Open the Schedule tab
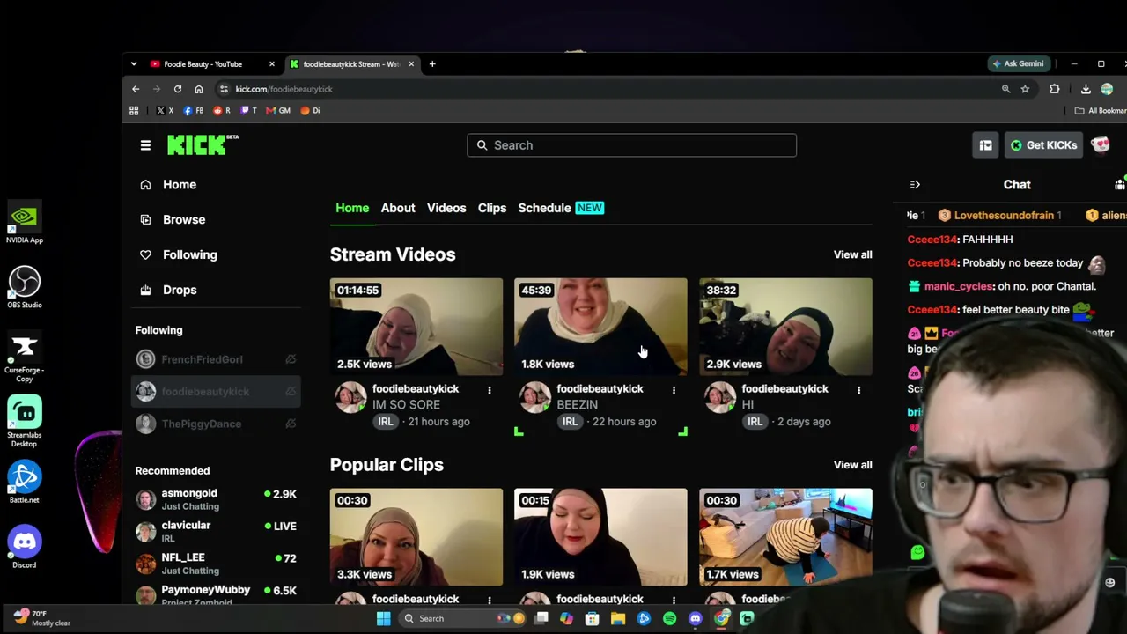The image size is (1127, 634). pos(561,208)
